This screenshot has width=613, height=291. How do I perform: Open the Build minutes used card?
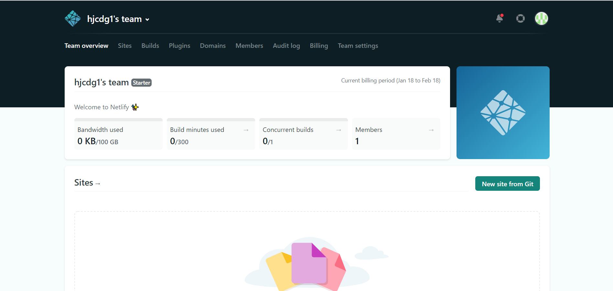pyautogui.click(x=211, y=134)
